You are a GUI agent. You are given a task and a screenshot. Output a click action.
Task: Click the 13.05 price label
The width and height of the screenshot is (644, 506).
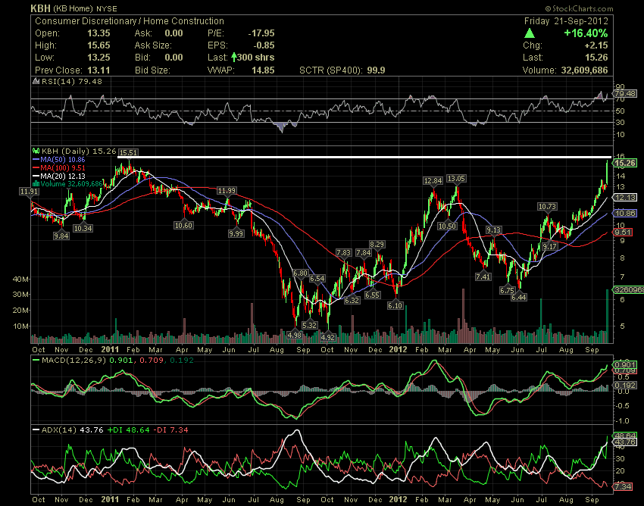(456, 178)
